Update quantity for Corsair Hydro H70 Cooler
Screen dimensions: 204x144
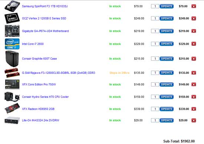coord(167,97)
